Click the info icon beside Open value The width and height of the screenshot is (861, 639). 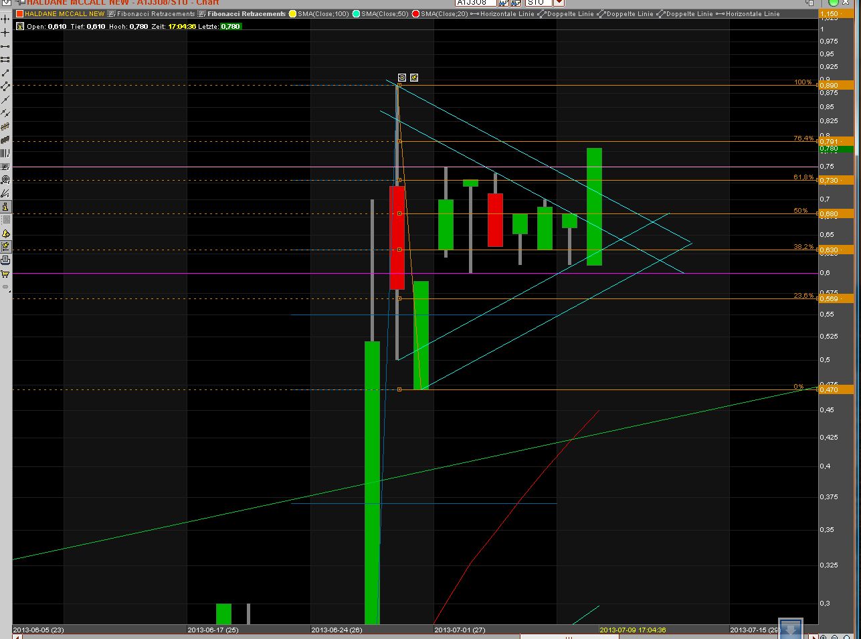click(x=20, y=26)
